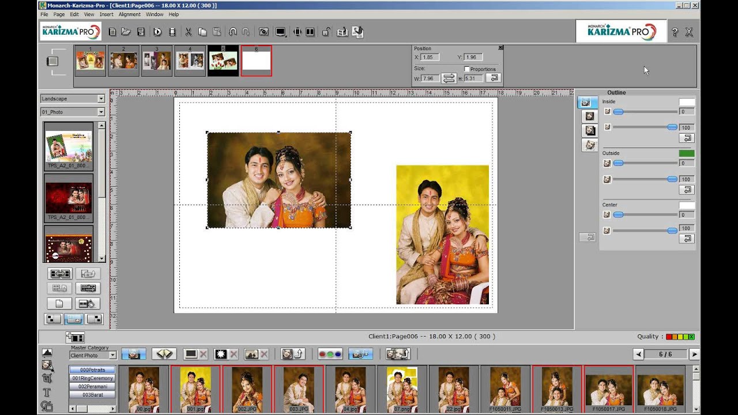Click the right-page layout icon
Viewport: 738px width, 415px height.
(94, 319)
